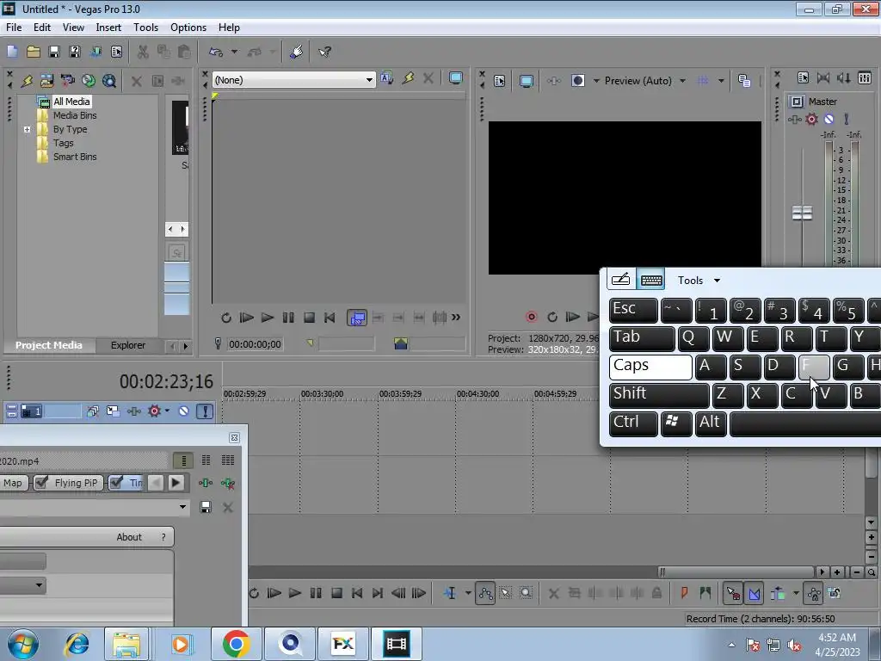Toggle Loop Playback in trimmer transport

tap(226, 318)
